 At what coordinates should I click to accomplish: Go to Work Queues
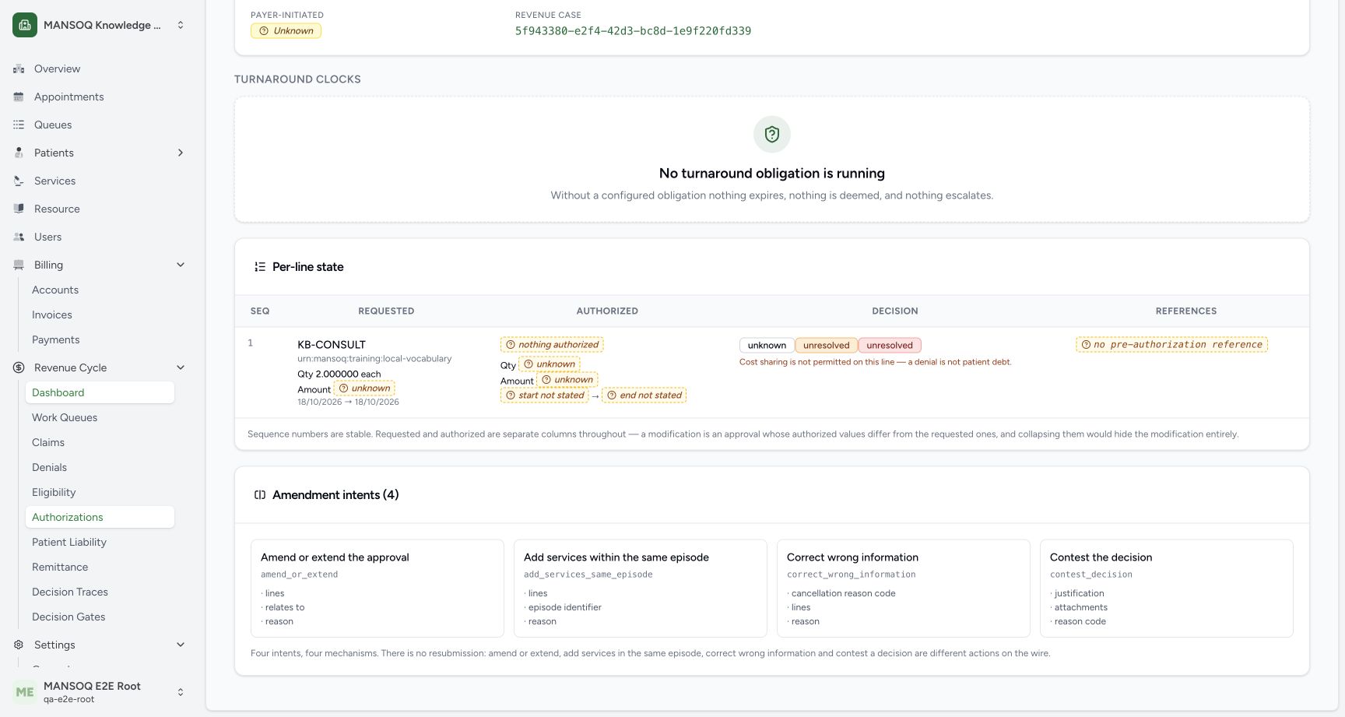[x=100, y=418]
